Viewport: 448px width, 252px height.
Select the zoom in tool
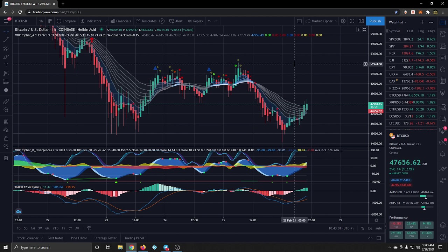6,110
